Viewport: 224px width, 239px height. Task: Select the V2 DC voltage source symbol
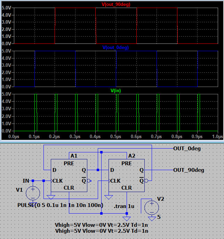point(152,207)
